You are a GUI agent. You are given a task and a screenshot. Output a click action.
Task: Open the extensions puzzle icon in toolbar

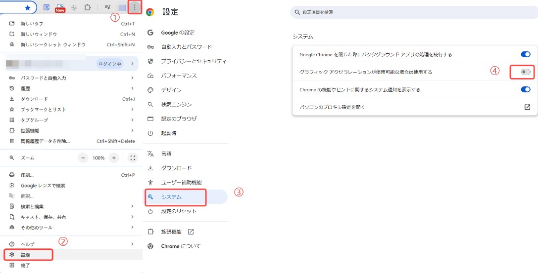88,7
